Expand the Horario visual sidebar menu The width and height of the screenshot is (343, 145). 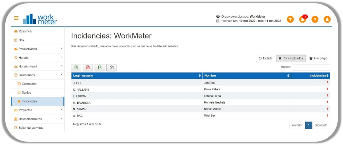coord(38,66)
